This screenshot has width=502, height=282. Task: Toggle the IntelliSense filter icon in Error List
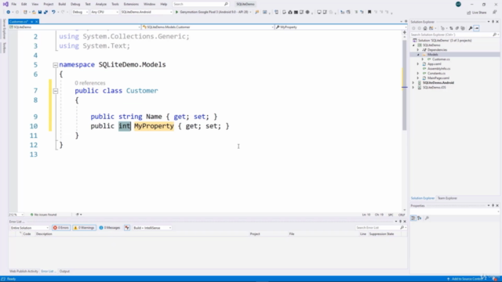(x=127, y=228)
